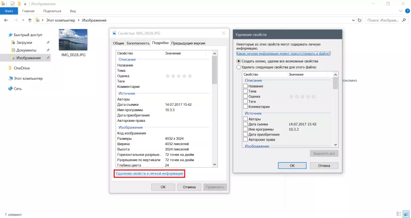Open Explorer Help question icon

[x=408, y=11]
